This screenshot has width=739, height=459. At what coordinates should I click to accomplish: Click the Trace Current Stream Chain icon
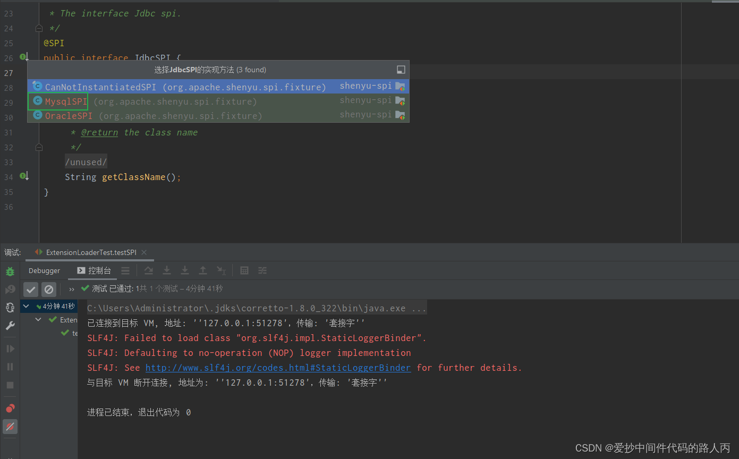click(x=262, y=270)
